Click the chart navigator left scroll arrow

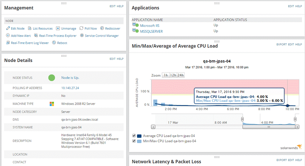[x=153, y=127]
